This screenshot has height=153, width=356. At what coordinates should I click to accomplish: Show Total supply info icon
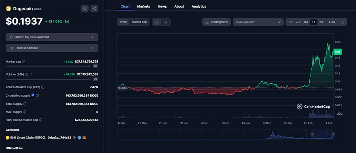coord(25,104)
